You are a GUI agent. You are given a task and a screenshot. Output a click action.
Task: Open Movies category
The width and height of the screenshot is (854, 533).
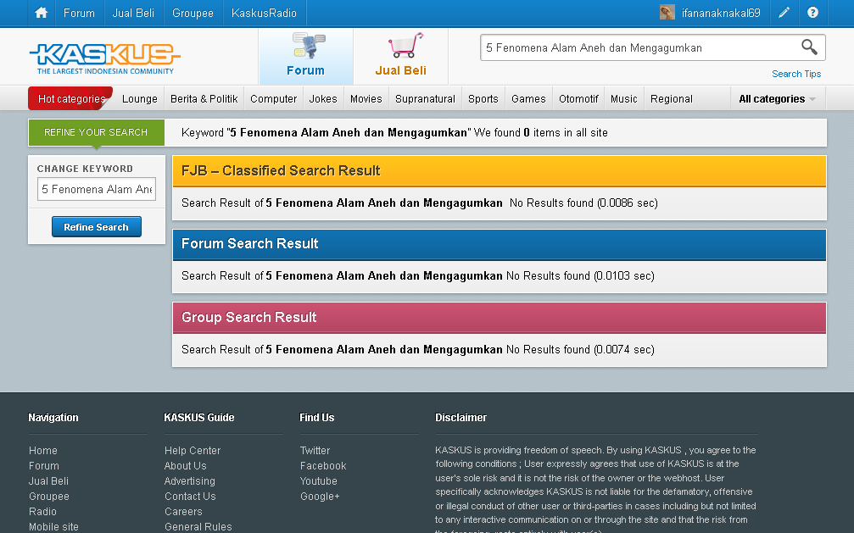click(366, 99)
